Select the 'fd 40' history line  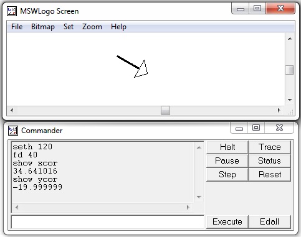tap(25, 155)
